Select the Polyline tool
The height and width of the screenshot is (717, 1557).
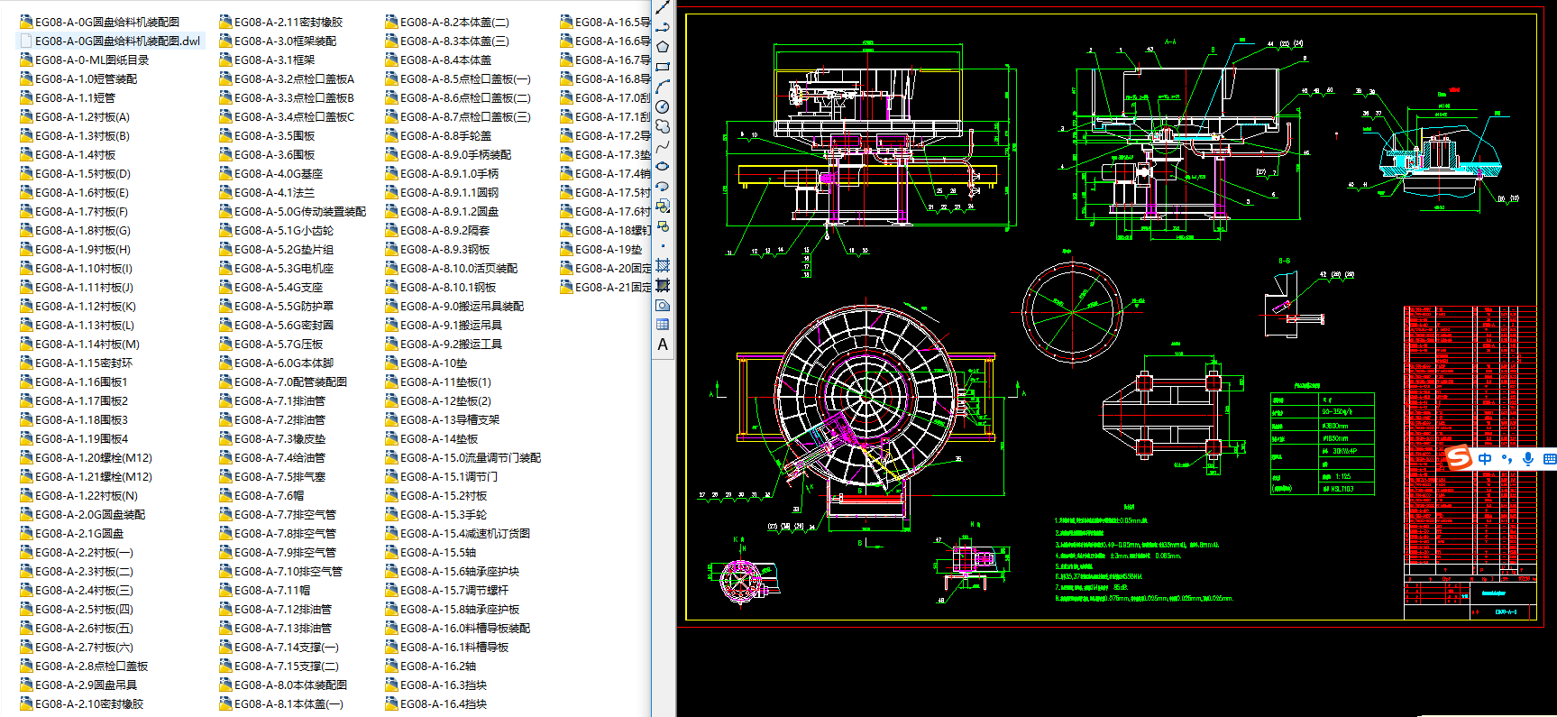coord(663,27)
